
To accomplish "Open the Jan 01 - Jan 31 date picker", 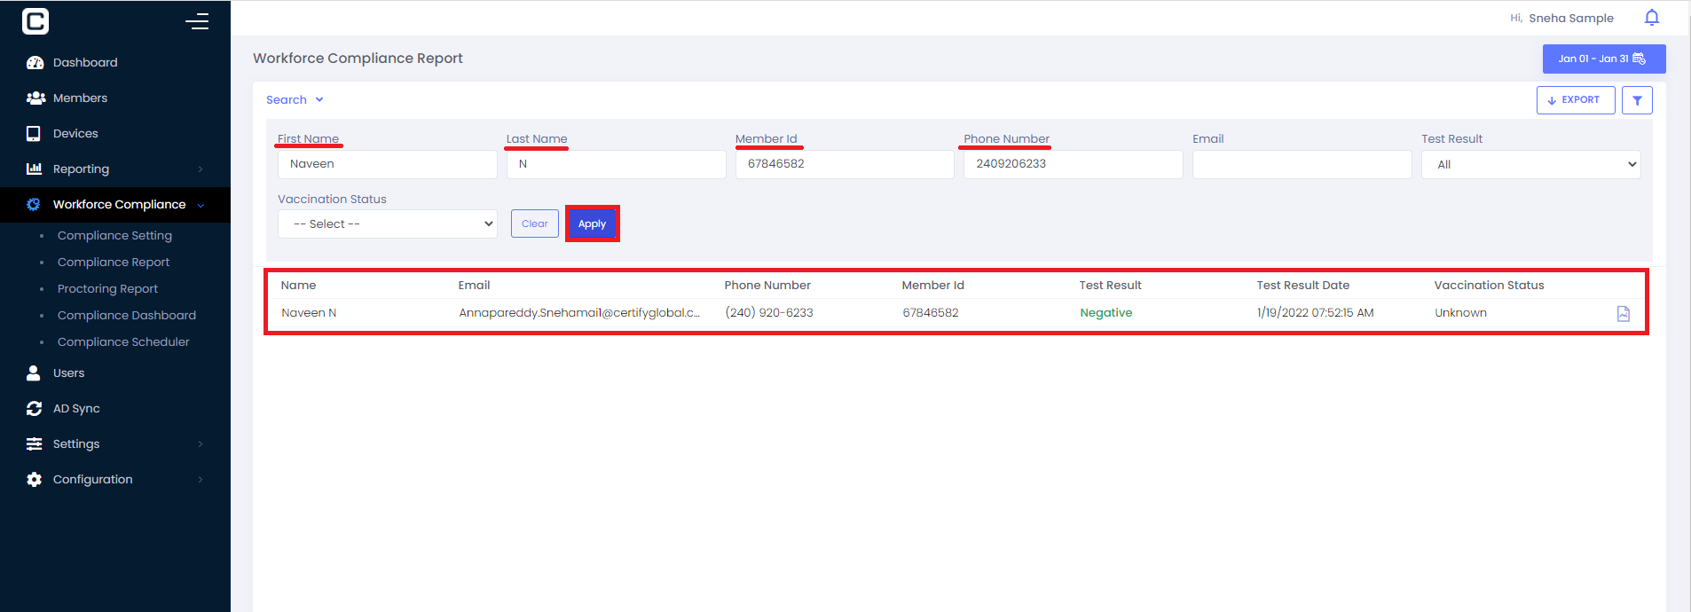I will tap(1603, 59).
